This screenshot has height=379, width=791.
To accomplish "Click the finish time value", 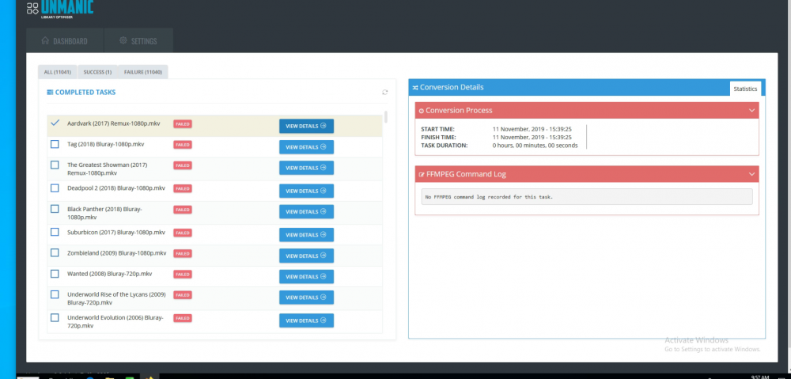I will (x=532, y=137).
